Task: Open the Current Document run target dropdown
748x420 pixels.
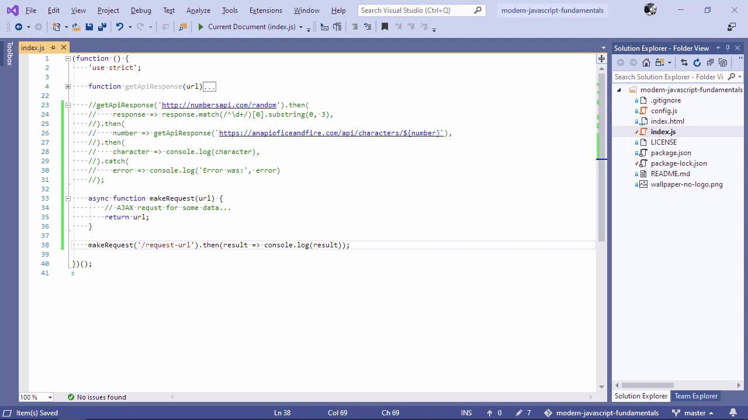Action: 301,27
